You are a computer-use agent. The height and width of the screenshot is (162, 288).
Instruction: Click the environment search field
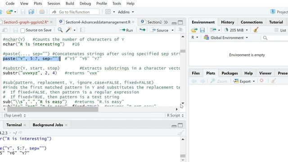(x=274, y=38)
